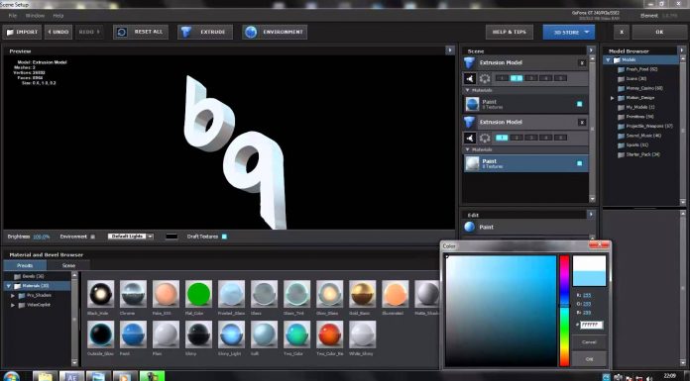Click the black color swatch beside Default Lights

click(x=172, y=237)
